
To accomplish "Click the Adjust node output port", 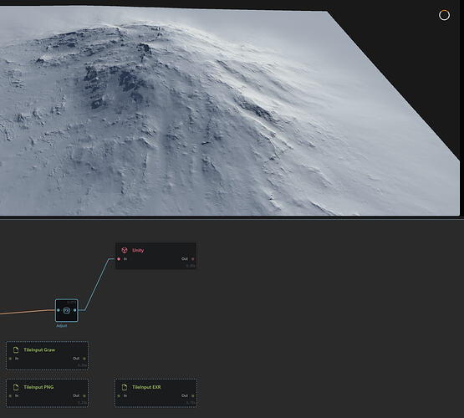I will point(75,310).
